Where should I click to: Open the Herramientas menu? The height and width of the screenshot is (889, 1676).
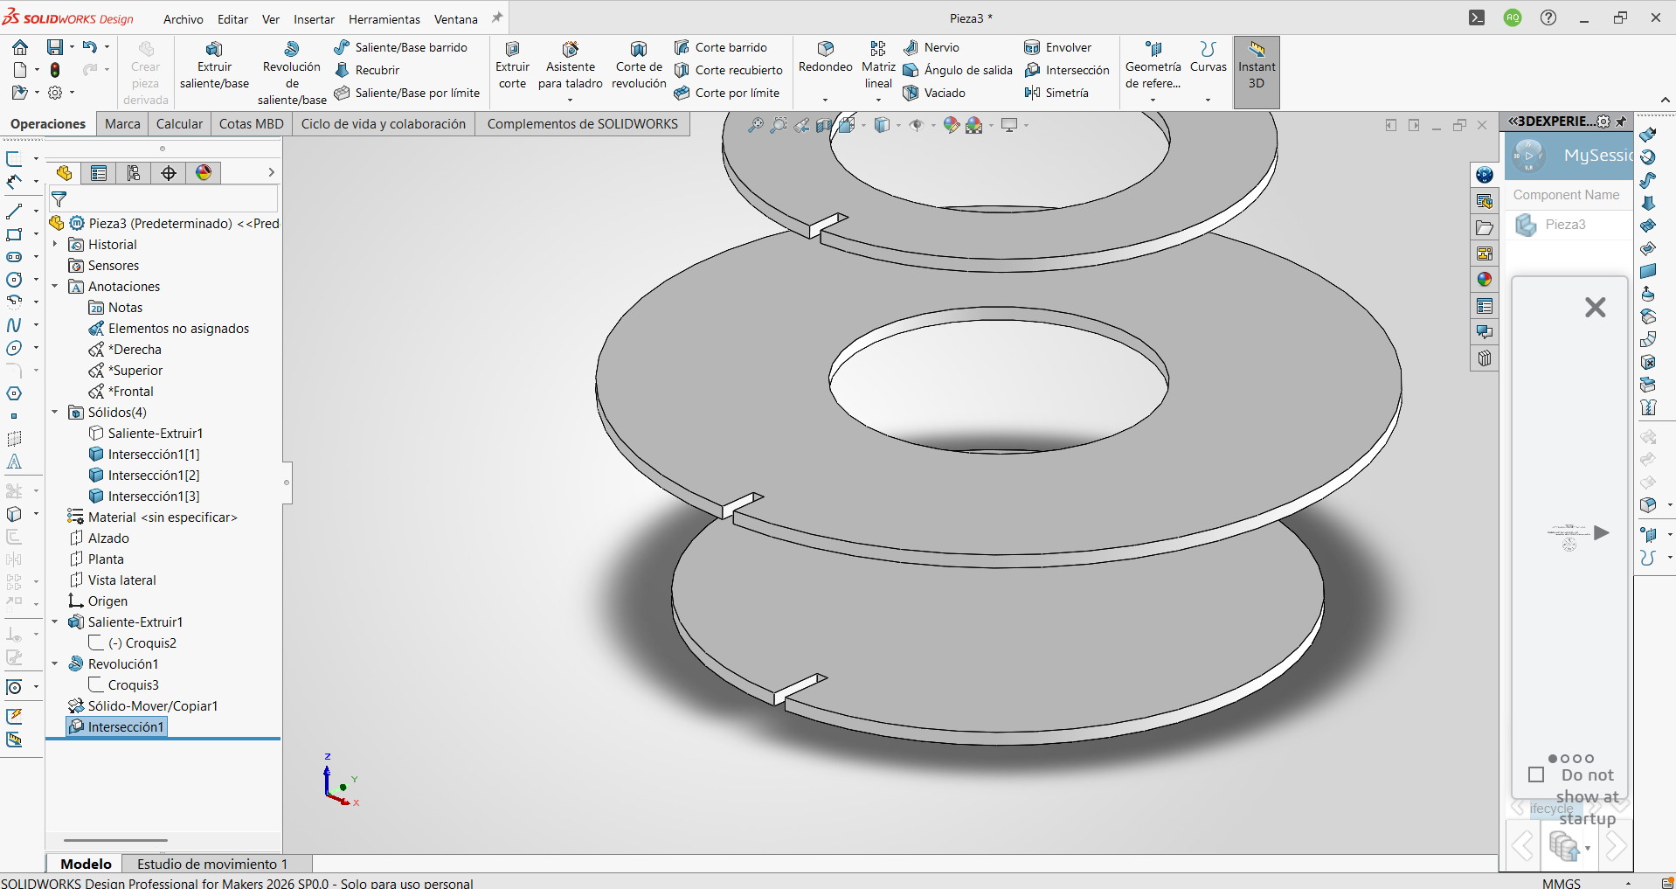tap(384, 19)
